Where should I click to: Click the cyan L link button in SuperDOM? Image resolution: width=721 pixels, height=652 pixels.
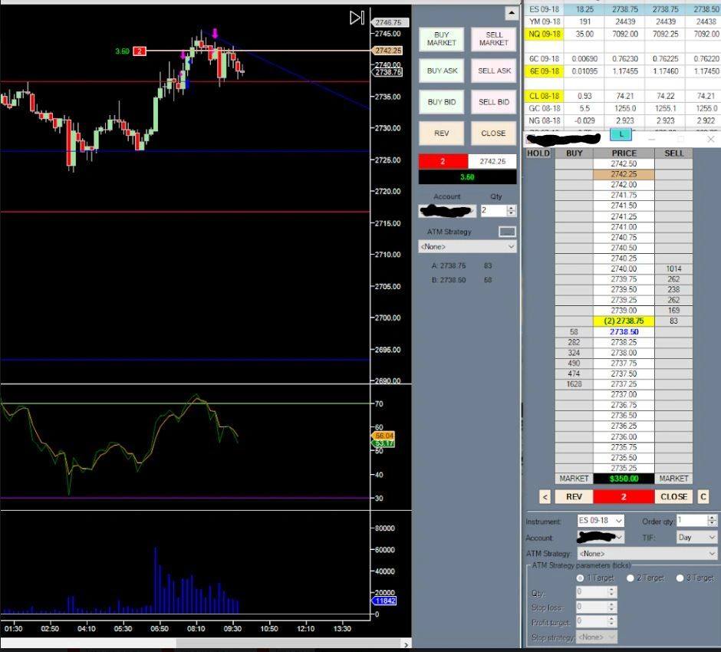[x=621, y=134]
